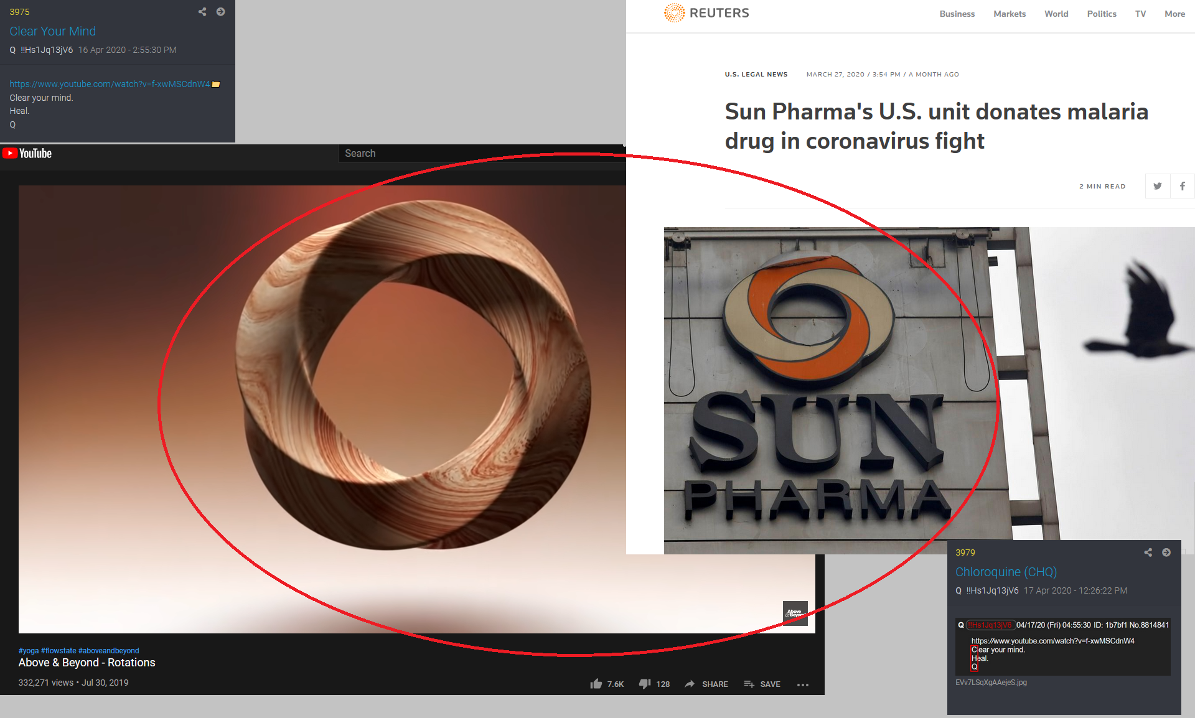Open the Clear Your Mind post title
This screenshot has height=718, width=1195.
pyautogui.click(x=53, y=31)
